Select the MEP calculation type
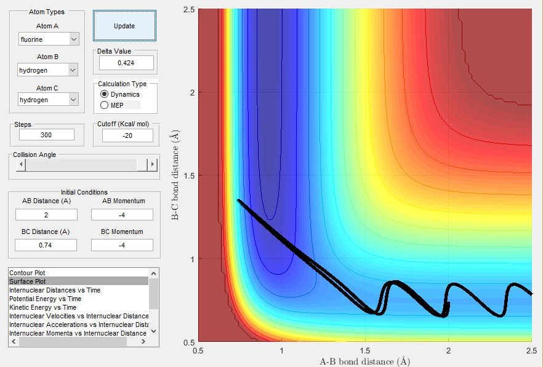The width and height of the screenshot is (543, 367). (x=104, y=105)
